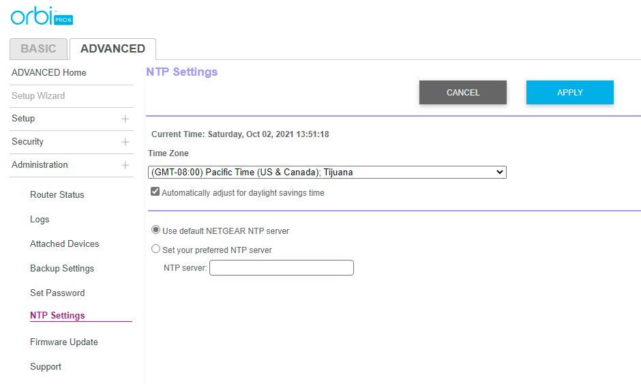Viewport: 641px width, 384px height.
Task: Navigate to Firmware Update
Action: [x=64, y=342]
